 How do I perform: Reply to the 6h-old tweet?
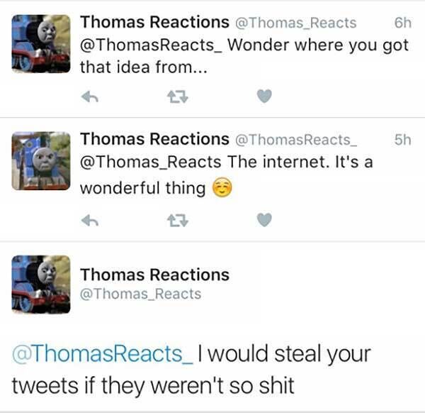pos(89,97)
